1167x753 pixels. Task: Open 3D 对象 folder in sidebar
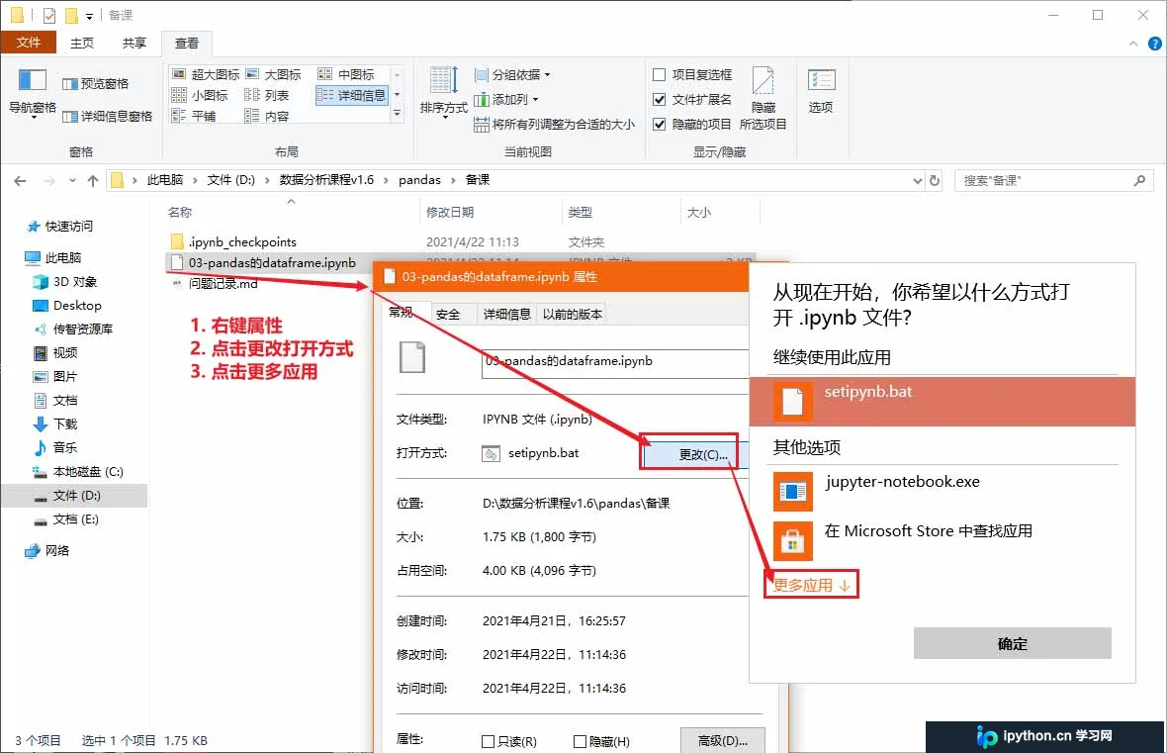(x=65, y=282)
